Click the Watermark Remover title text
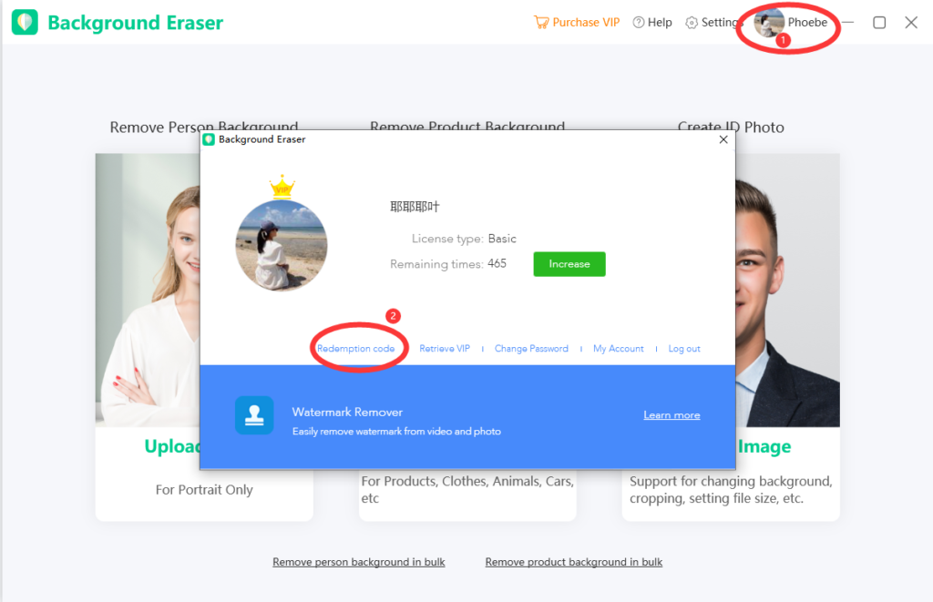This screenshot has width=933, height=602. 347,413
